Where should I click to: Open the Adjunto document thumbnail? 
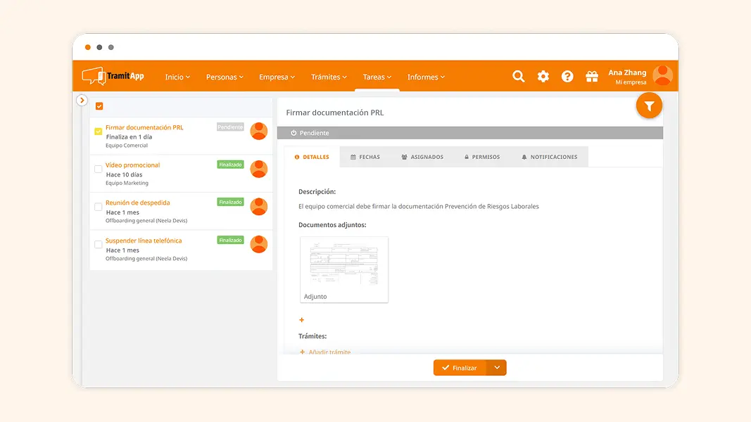pos(344,269)
